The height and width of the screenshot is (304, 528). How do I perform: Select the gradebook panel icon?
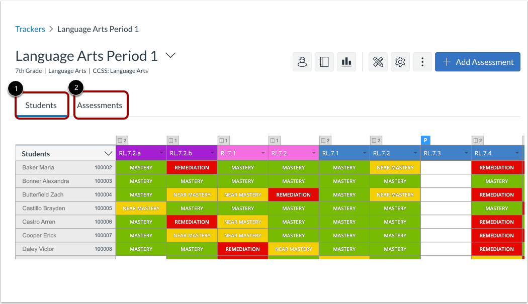324,61
